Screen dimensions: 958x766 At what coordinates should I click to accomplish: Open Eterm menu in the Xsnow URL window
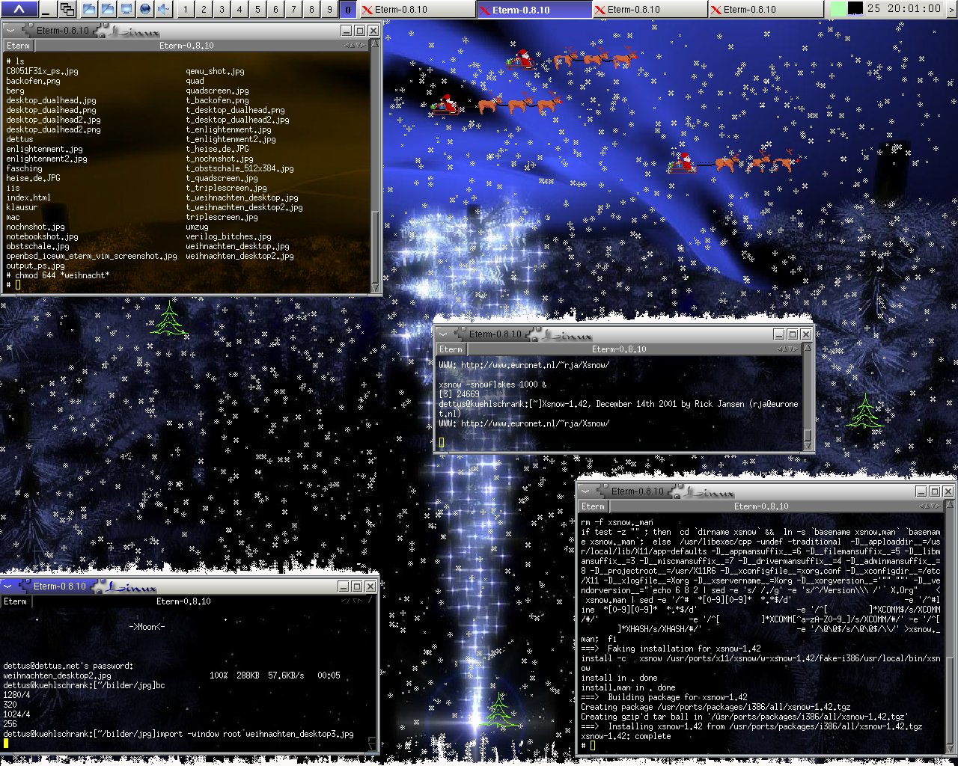pos(451,349)
